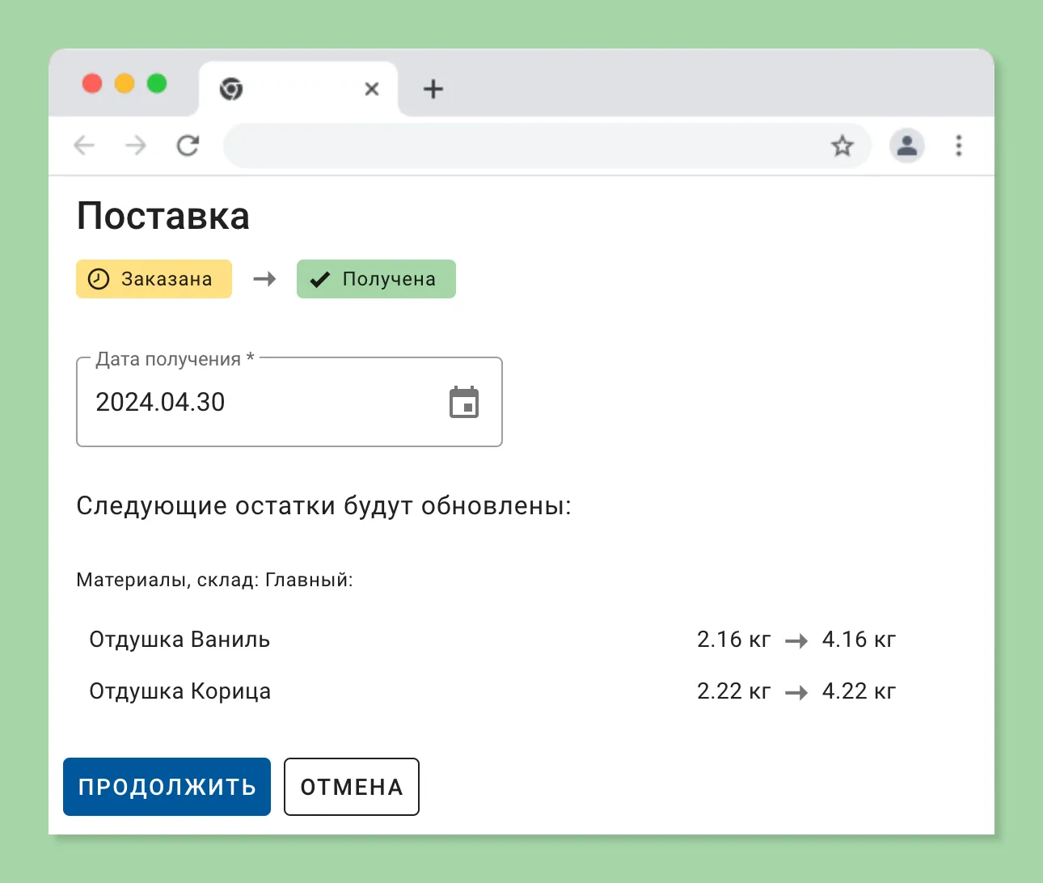Screen dimensions: 1043x883
Task: Toggle the Заказана status chip
Action: pos(154,278)
